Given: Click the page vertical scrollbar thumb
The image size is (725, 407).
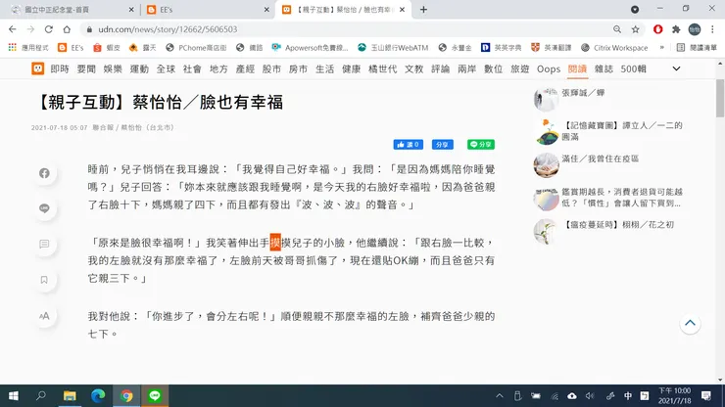Looking at the screenshot, I should coord(720,98).
